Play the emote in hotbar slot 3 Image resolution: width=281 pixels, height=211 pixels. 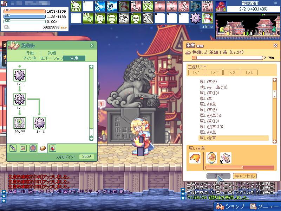[100, 18]
